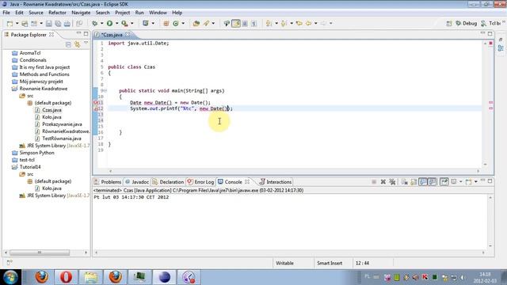Image resolution: width=507 pixels, height=285 pixels.
Task: Select the AromaTcl project
Action: 30,53
